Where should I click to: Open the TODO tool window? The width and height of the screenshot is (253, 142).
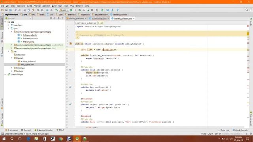tap(60, 130)
